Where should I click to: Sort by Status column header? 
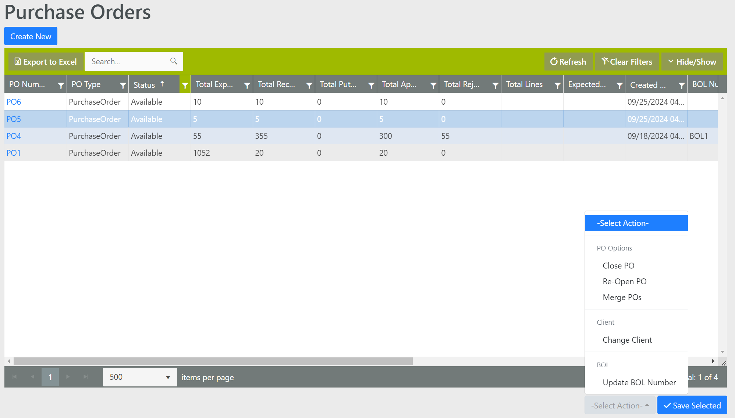click(144, 85)
